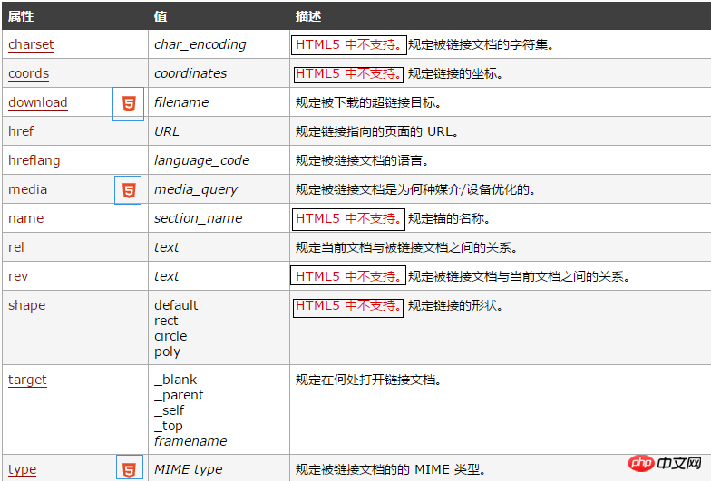Click the HTML5 icon in the type row
The image size is (711, 481).
[129, 469]
